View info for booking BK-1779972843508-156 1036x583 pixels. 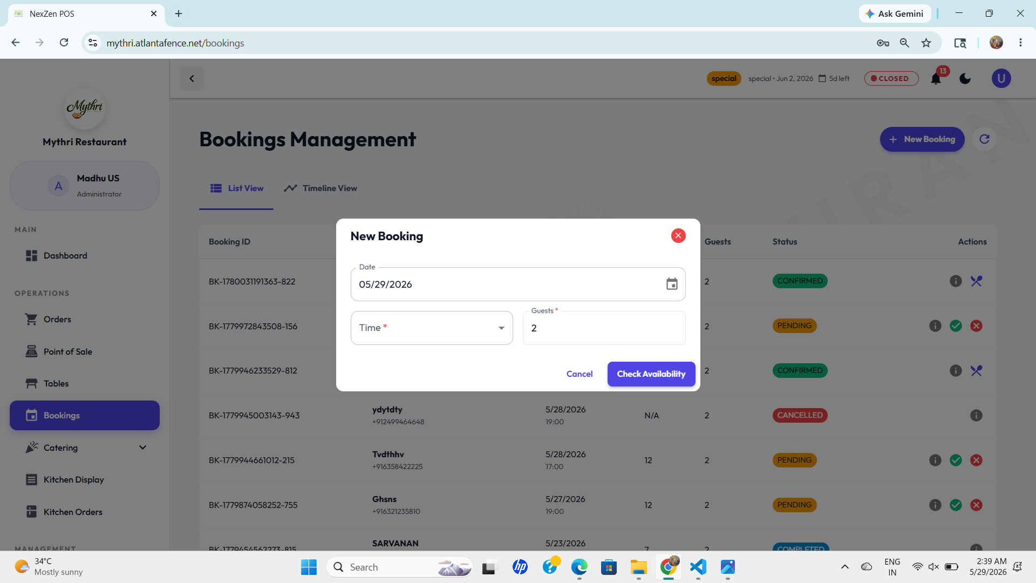coord(935,326)
